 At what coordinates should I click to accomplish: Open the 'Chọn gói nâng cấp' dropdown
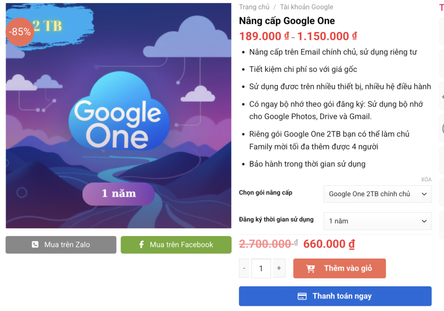pos(377,194)
